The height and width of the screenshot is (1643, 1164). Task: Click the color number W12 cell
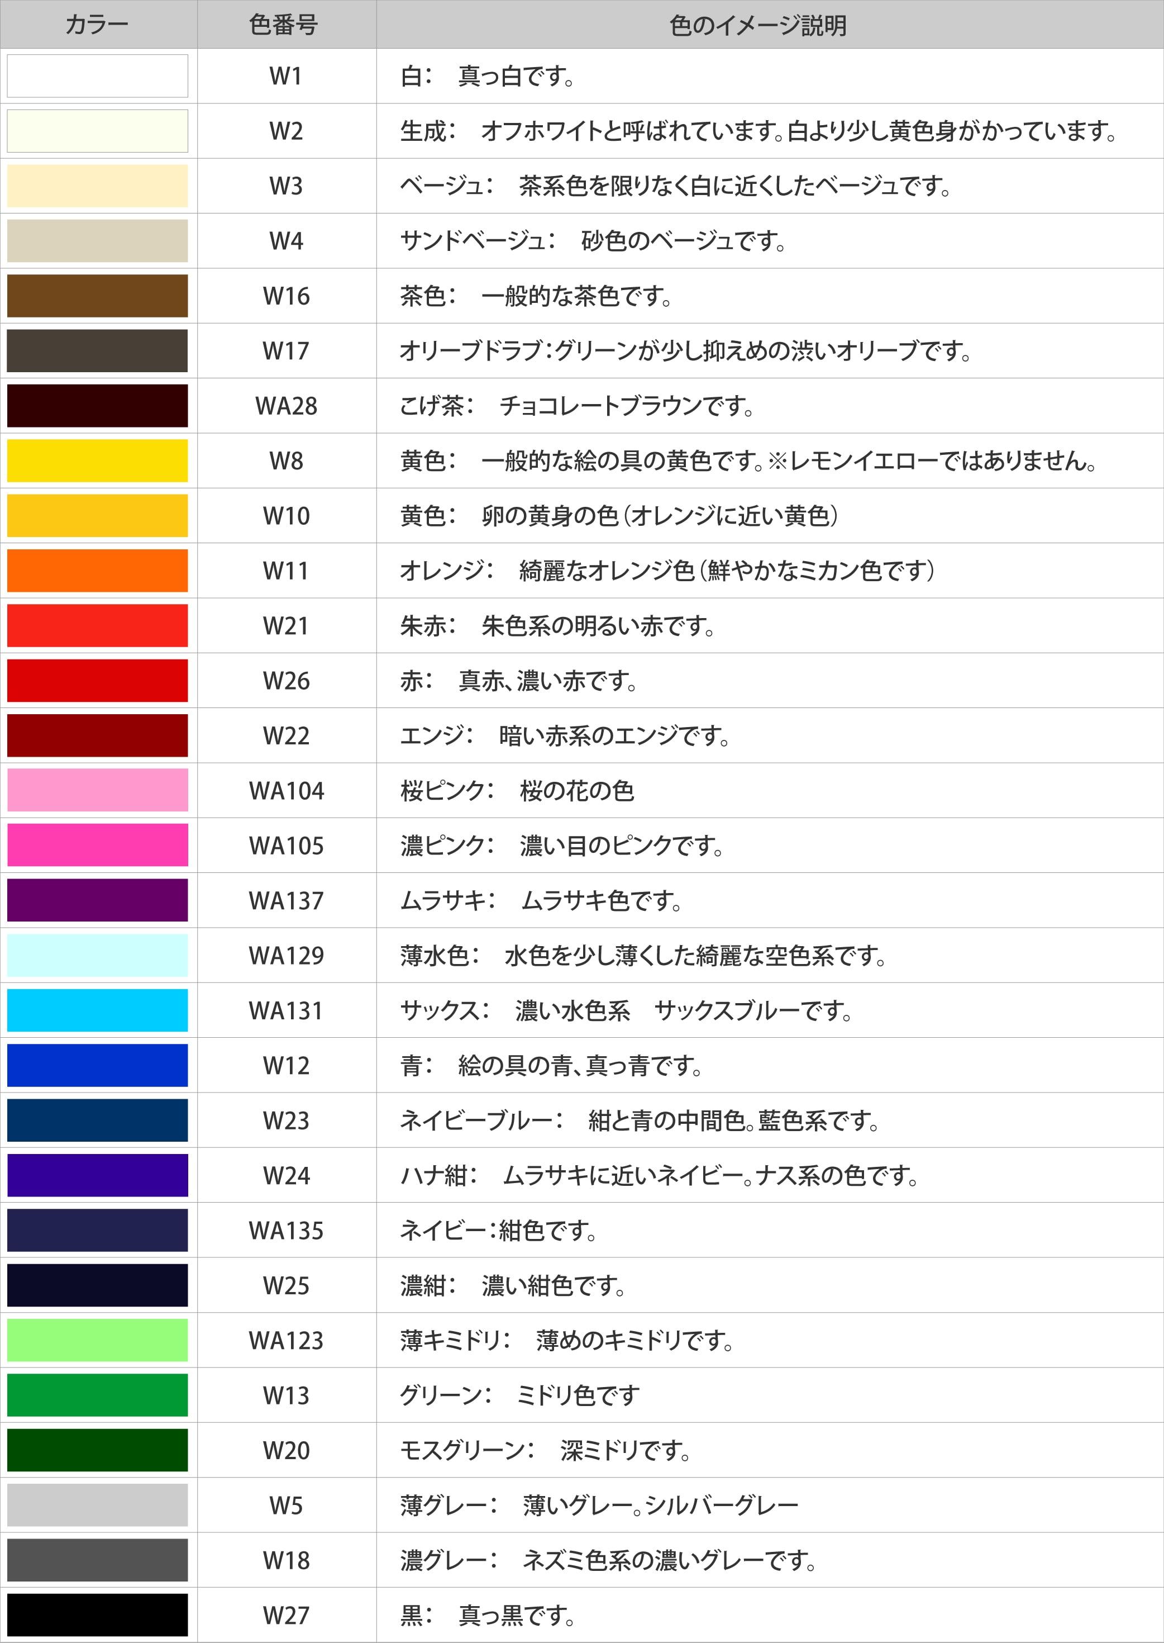pyautogui.click(x=286, y=1065)
